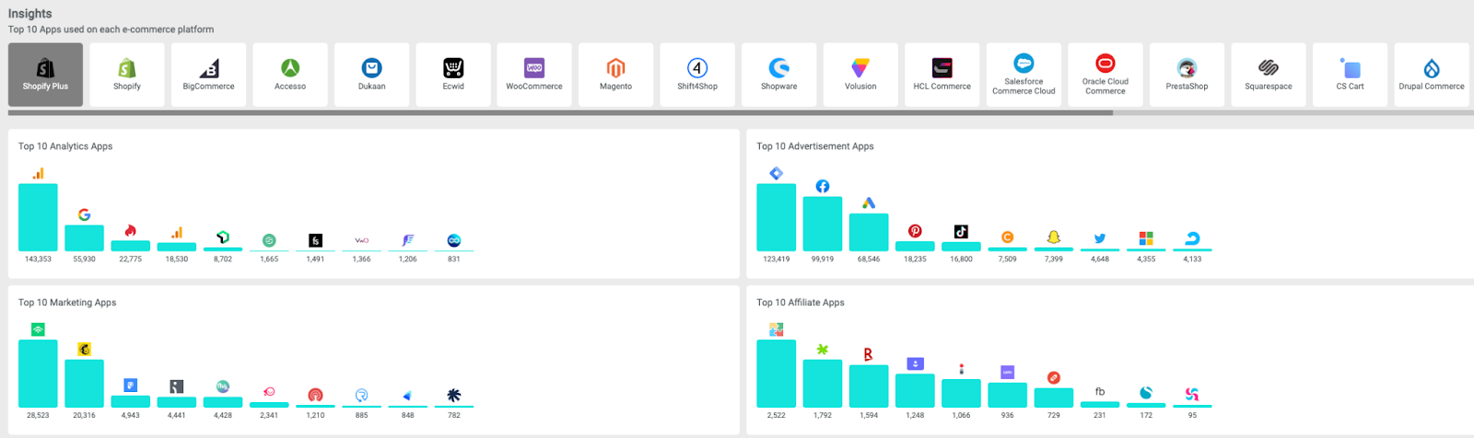Click the Snapchat ghost icon above 7,399

(1053, 237)
